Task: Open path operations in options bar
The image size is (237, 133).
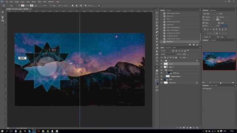Action: pos(73,6)
